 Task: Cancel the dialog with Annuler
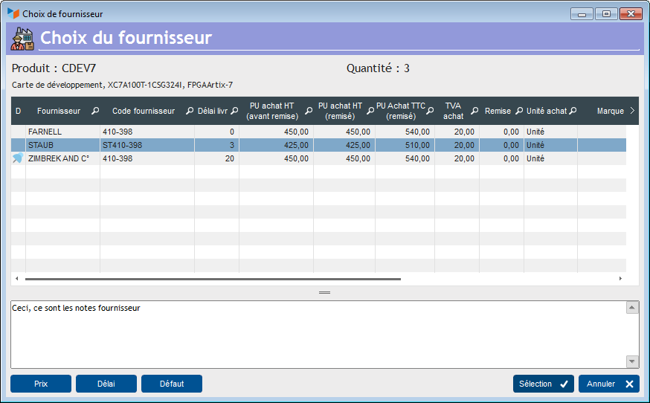coord(608,384)
